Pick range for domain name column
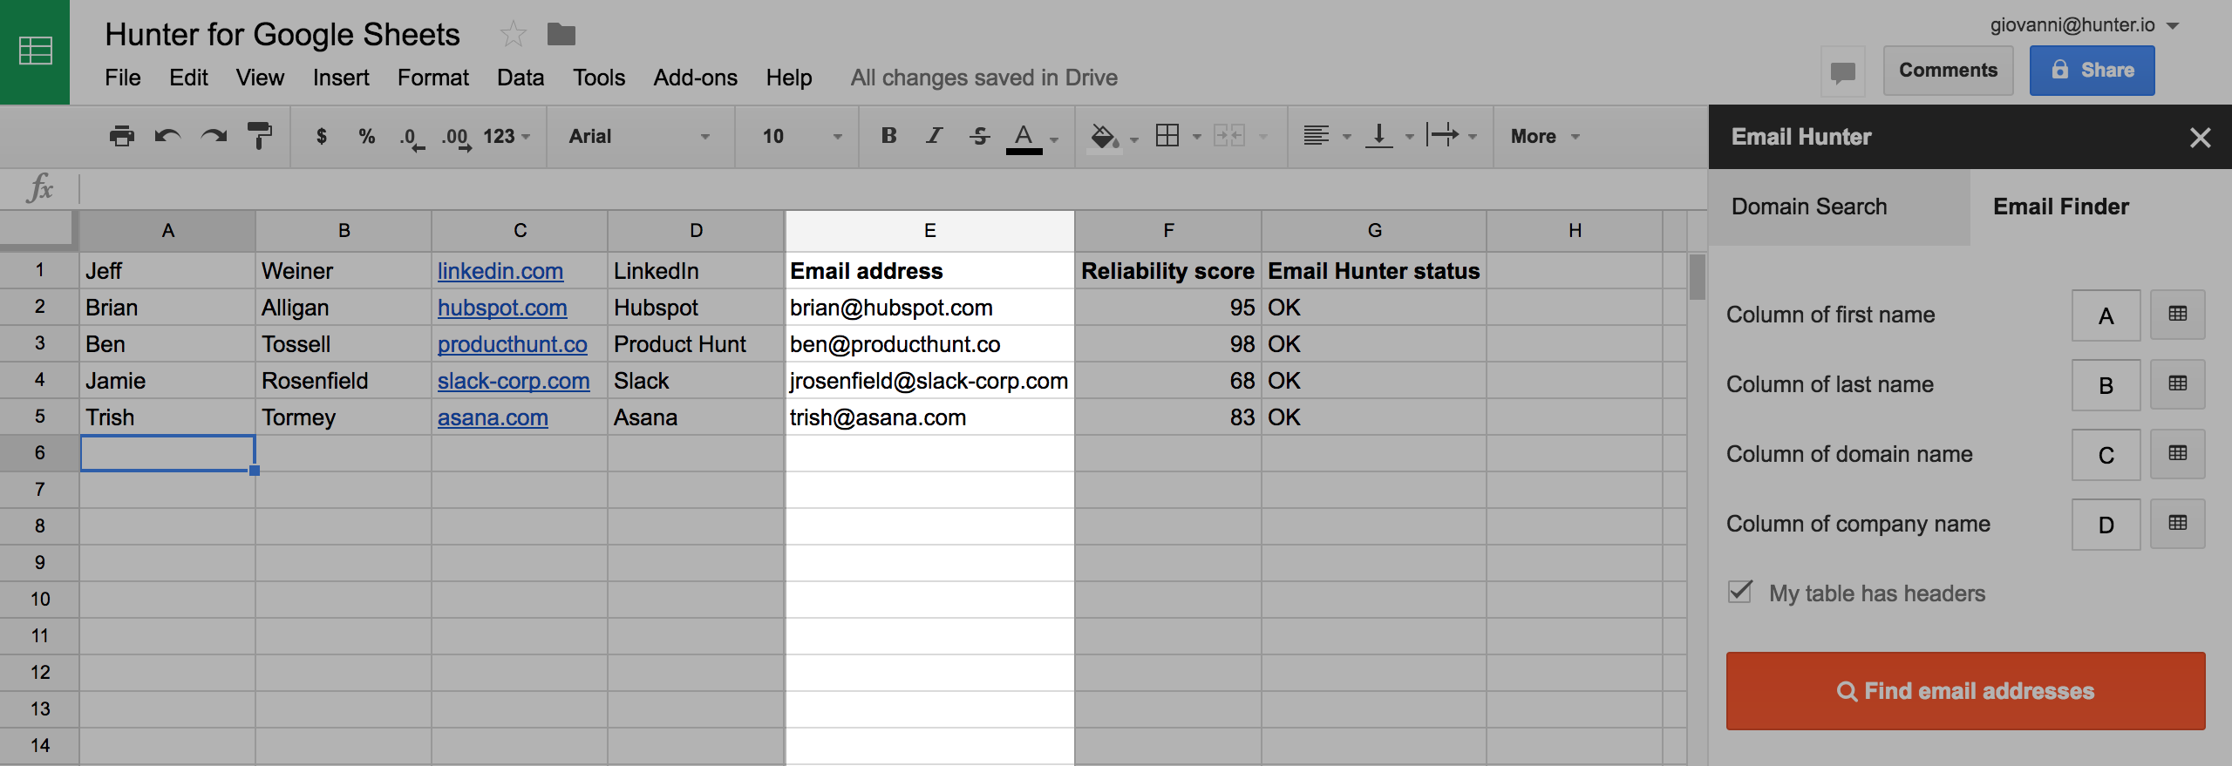 coord(2177,454)
